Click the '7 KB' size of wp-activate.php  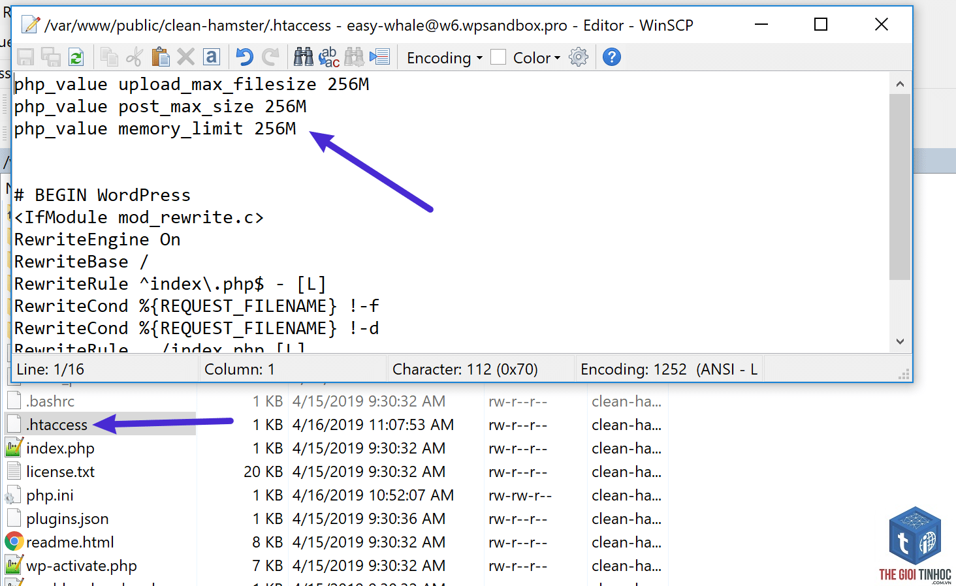[x=268, y=566]
